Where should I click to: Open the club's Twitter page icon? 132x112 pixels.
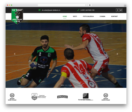[121, 10]
